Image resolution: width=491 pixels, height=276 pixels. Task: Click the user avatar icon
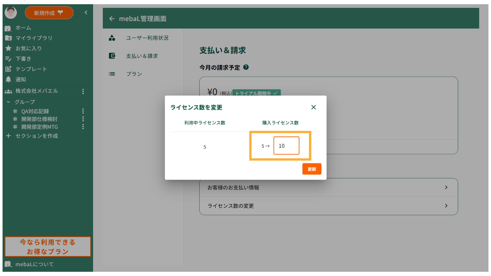point(11,13)
